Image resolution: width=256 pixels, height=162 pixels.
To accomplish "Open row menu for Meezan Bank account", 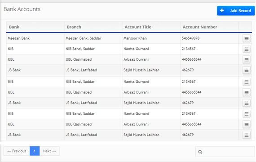I will click(x=247, y=38).
